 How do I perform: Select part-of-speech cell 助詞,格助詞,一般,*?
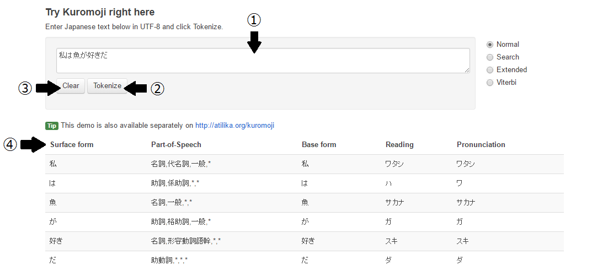click(181, 221)
